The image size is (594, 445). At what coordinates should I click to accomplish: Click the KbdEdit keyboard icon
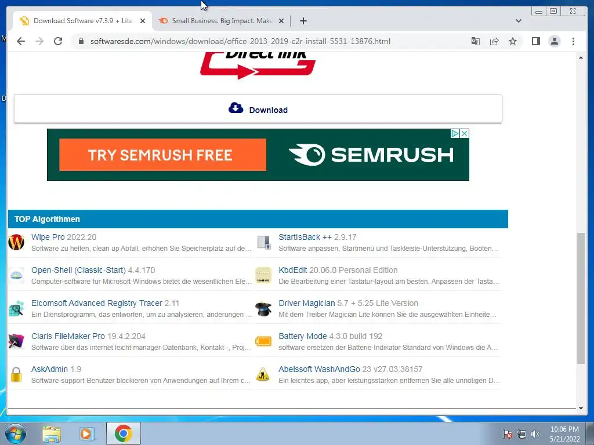point(264,275)
